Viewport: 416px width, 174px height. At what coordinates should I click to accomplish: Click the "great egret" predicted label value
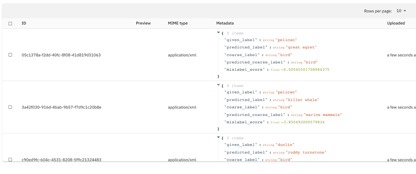(x=301, y=47)
